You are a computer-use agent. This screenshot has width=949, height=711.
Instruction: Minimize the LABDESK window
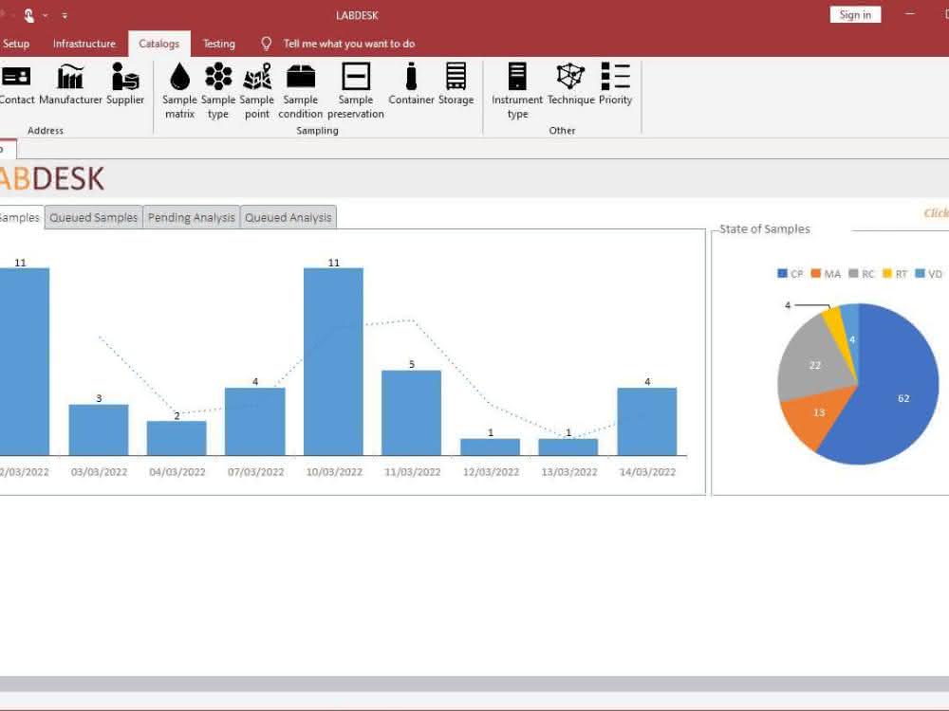pyautogui.click(x=910, y=14)
